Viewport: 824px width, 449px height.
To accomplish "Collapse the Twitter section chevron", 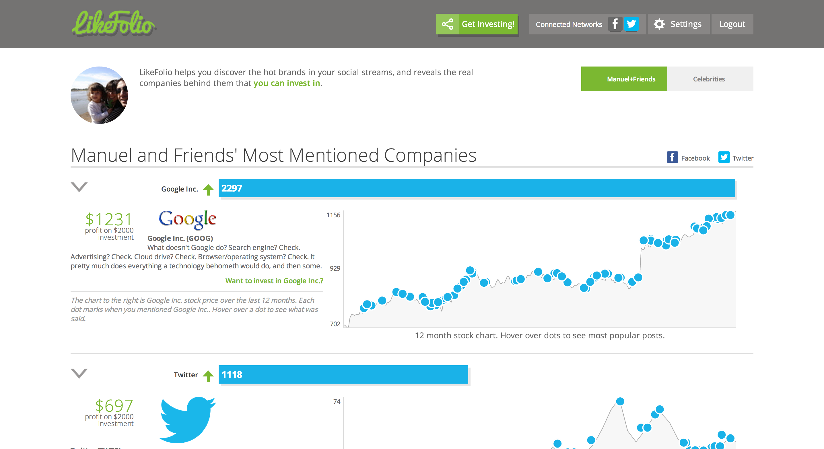I will 79,373.
